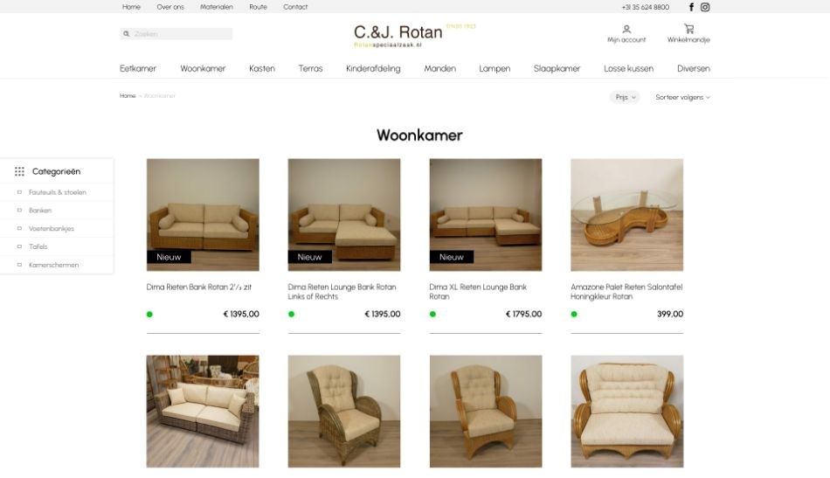Screen dimensions: 830x478
Task: Open the Eetkamer menu
Action: pos(138,68)
